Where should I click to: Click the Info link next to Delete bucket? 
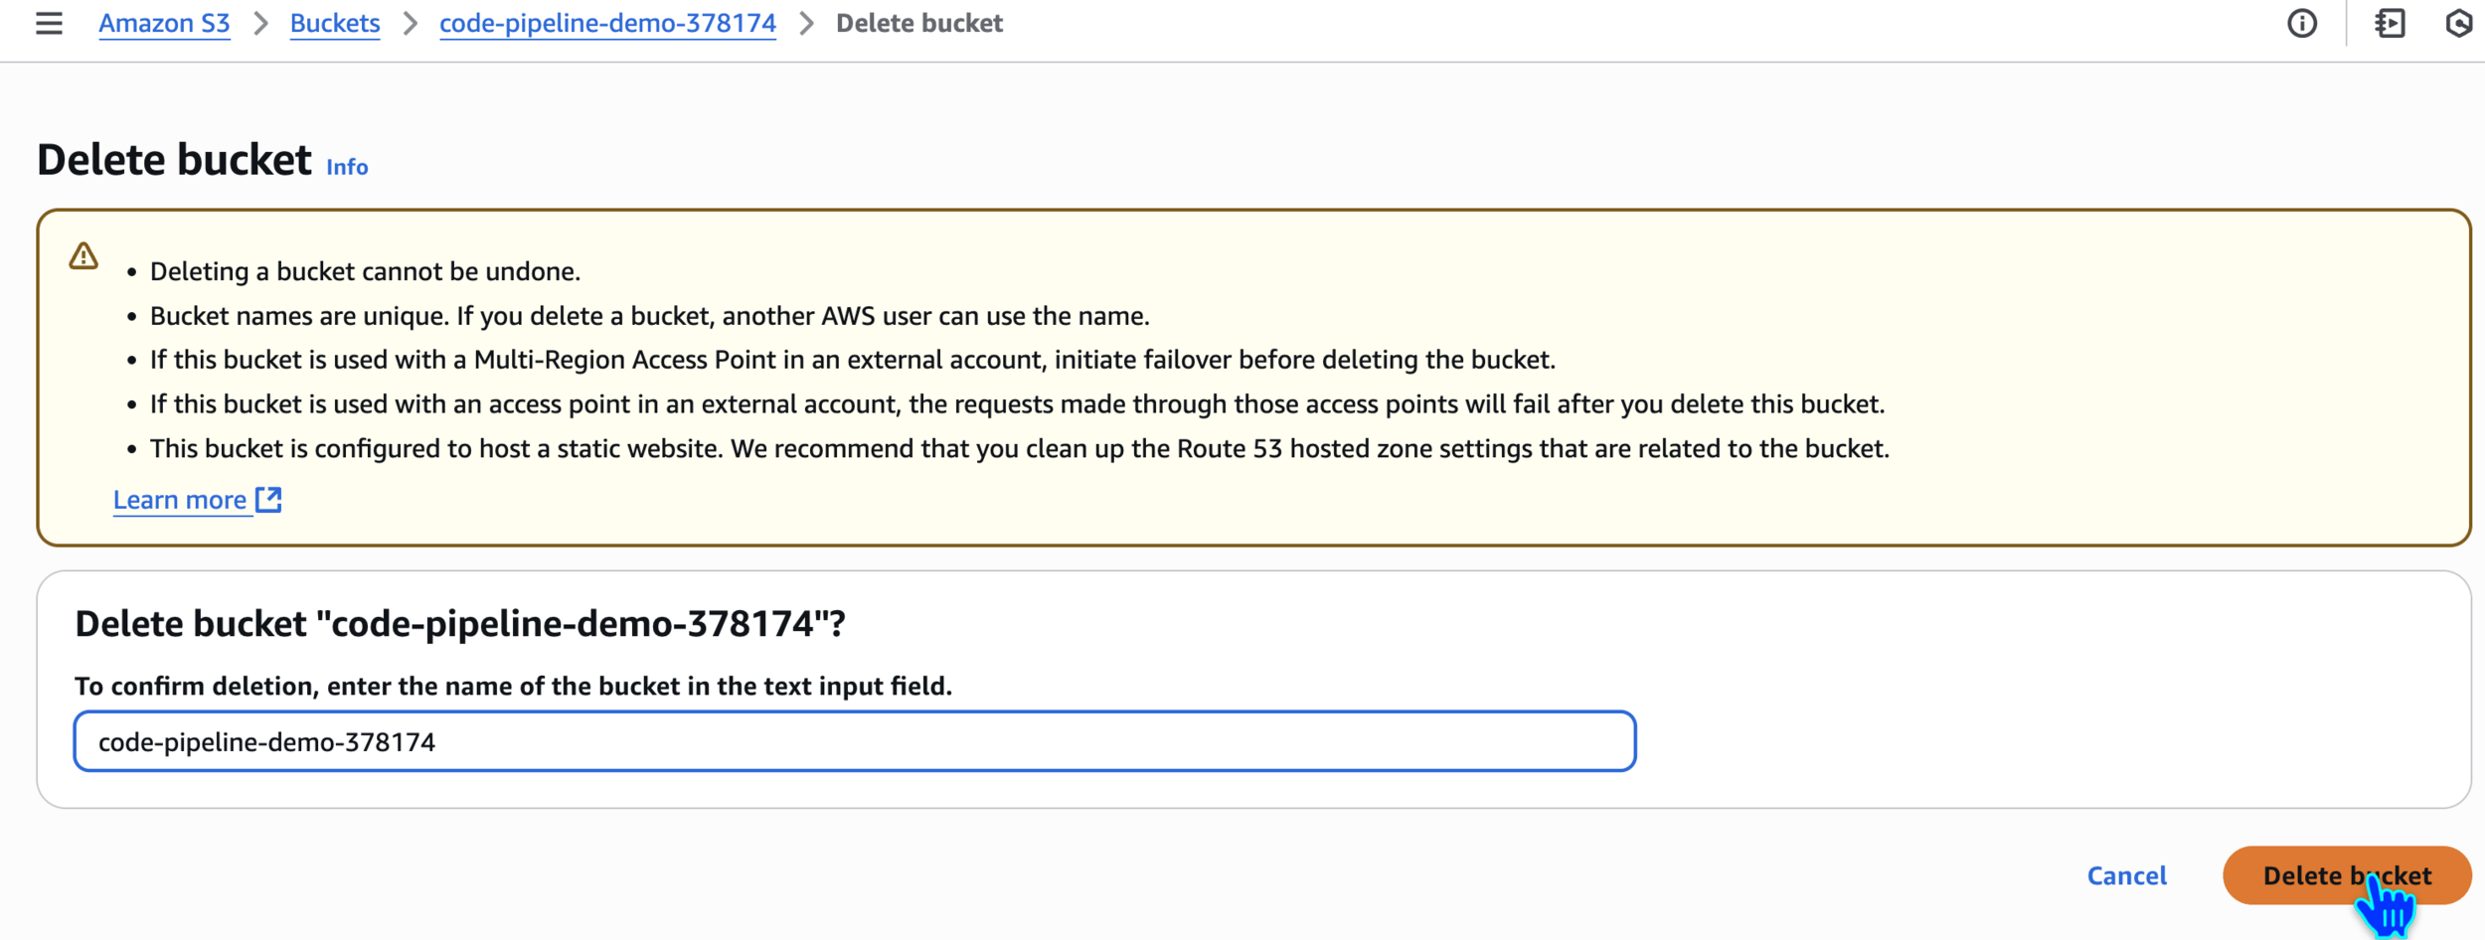[x=347, y=167]
